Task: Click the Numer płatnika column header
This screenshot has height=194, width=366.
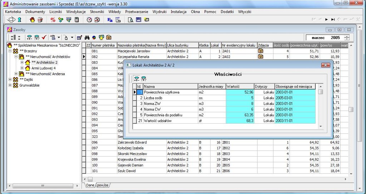Action: pos(104,45)
